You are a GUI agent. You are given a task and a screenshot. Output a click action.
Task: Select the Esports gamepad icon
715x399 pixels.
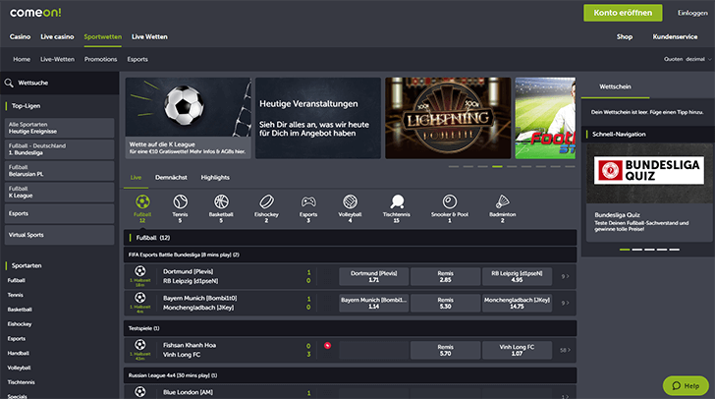click(308, 201)
